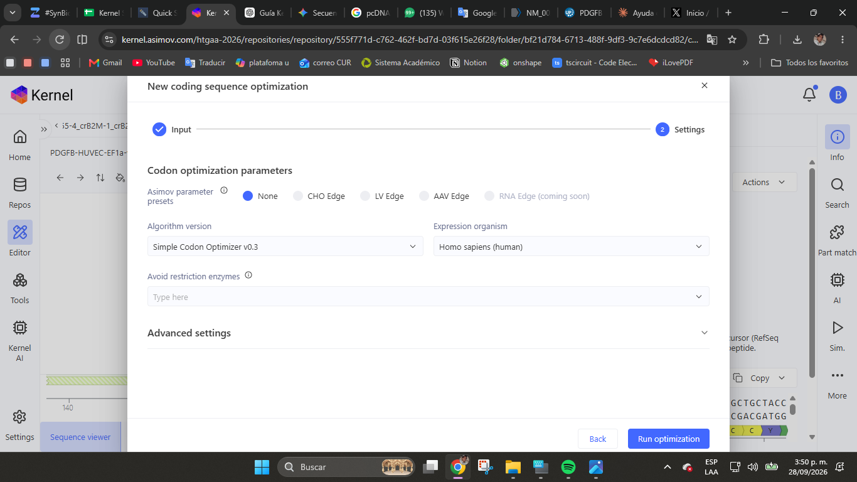Open the Expression organism dropdown
The height and width of the screenshot is (482, 857).
[572, 247]
